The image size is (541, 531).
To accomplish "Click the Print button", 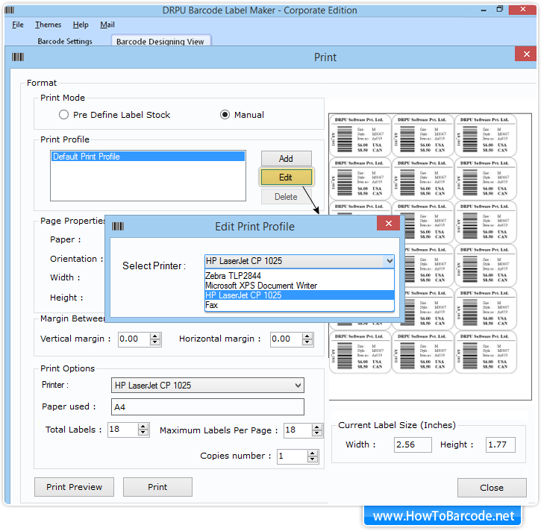I will click(157, 487).
